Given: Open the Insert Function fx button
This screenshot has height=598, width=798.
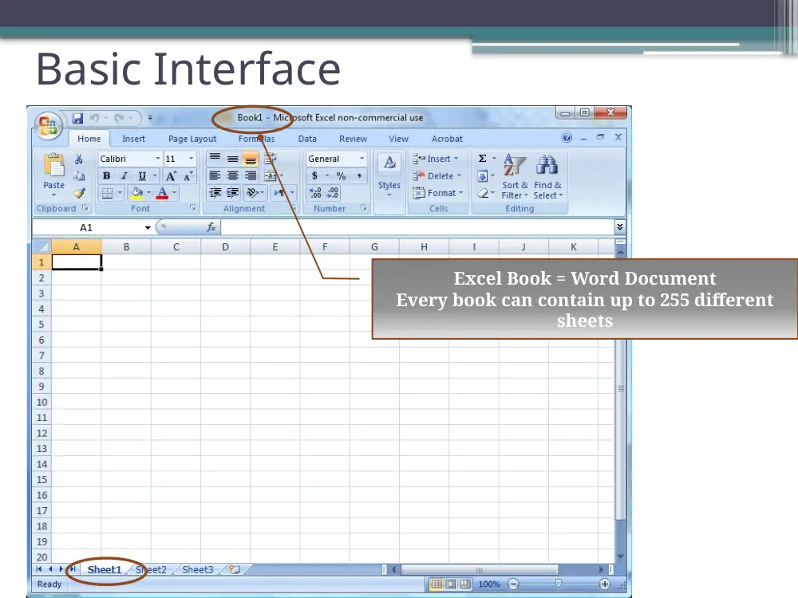Looking at the screenshot, I should tap(211, 227).
